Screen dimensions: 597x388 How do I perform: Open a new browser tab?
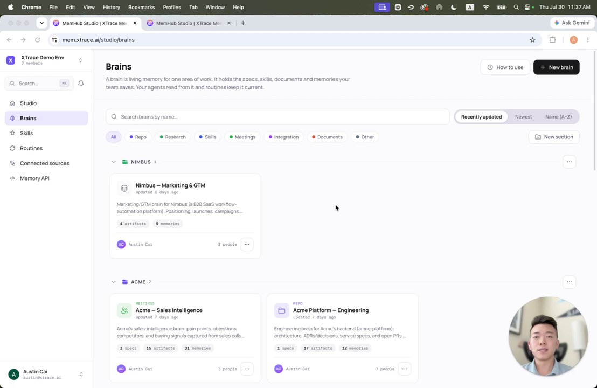(x=243, y=23)
